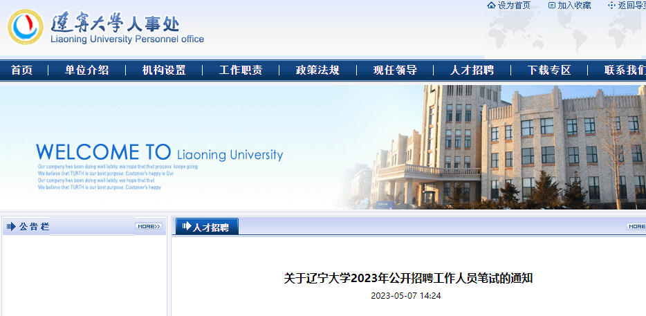
Task: Click the Liaoning University Personnel office text
Action: (x=127, y=39)
